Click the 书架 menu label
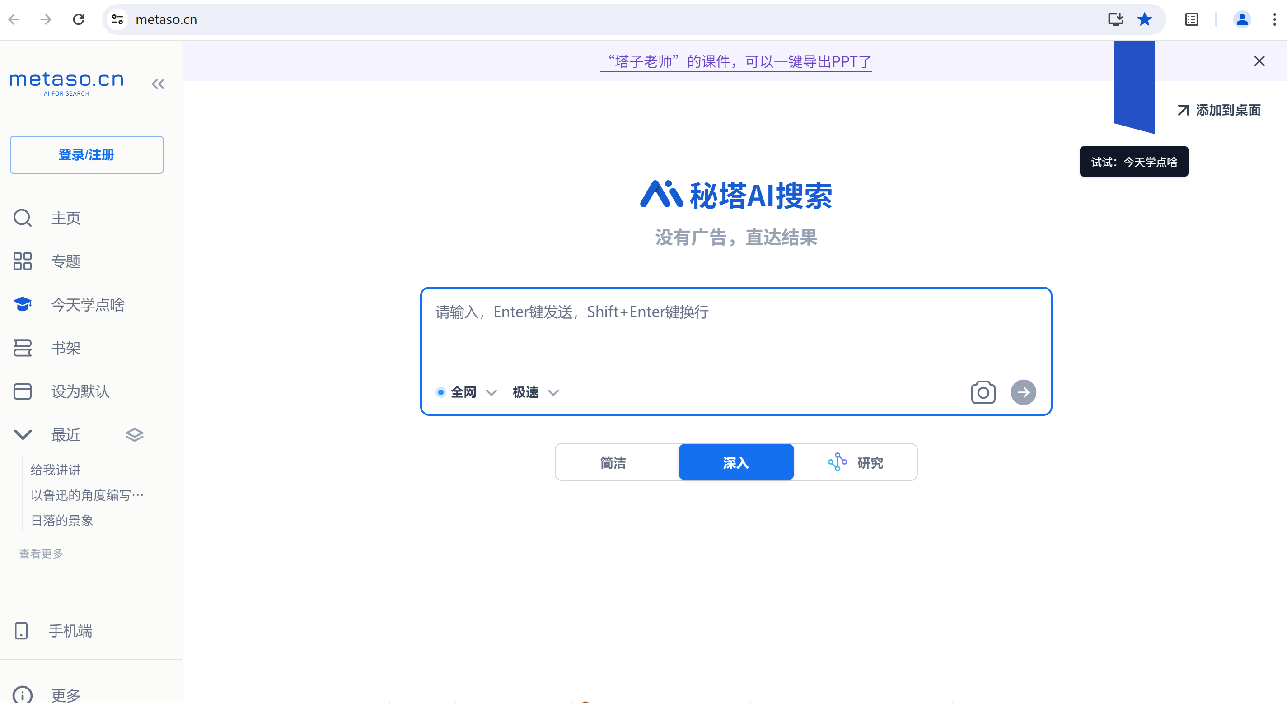The height and width of the screenshot is (703, 1287). click(x=66, y=348)
